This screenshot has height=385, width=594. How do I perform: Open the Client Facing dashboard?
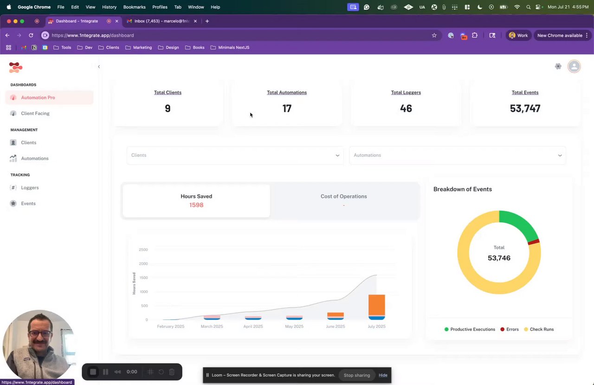(x=49, y=113)
